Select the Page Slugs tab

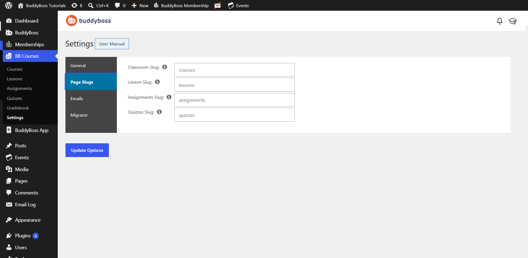[x=91, y=82]
